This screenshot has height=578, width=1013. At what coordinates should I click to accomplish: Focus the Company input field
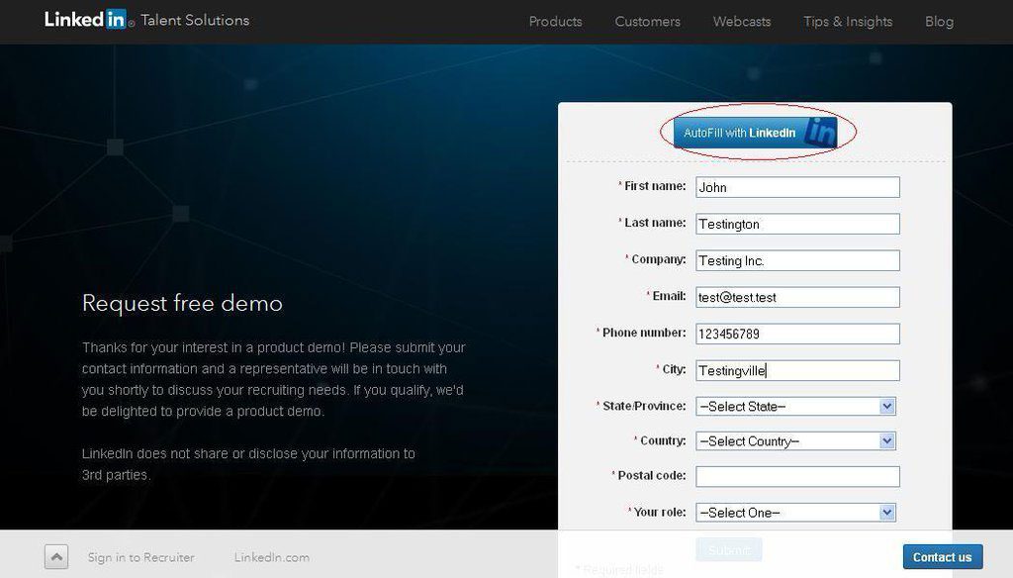coord(797,261)
